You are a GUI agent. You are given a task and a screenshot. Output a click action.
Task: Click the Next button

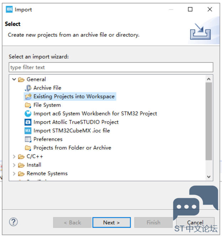(x=111, y=222)
